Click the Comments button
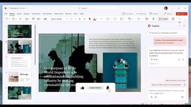191x107 pixels. pos(127,14)
